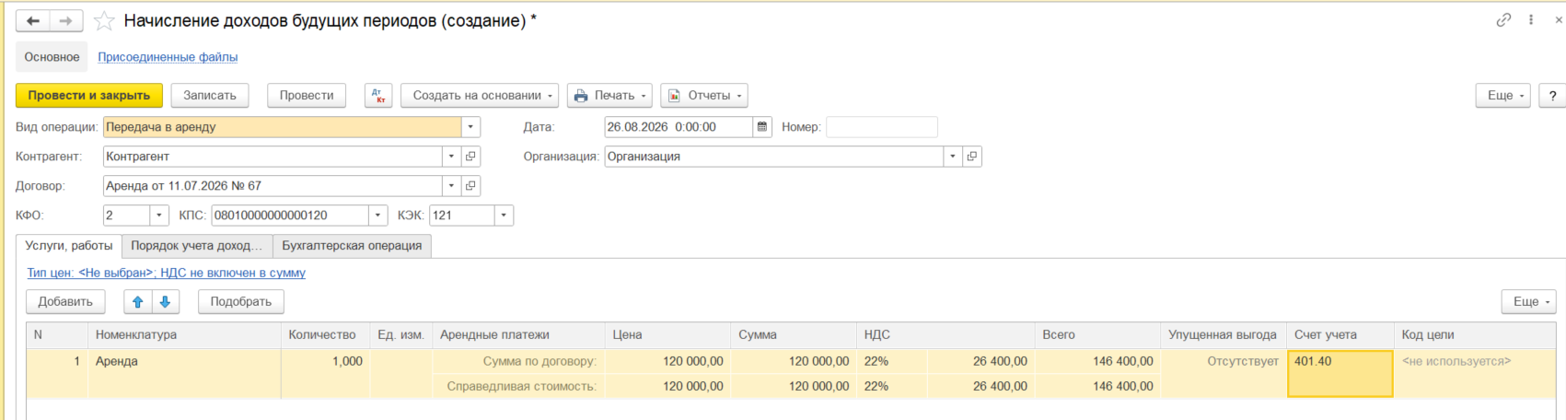This screenshot has width=1566, height=420.
Task: Open the Печать dropdown menu
Action: click(x=609, y=96)
